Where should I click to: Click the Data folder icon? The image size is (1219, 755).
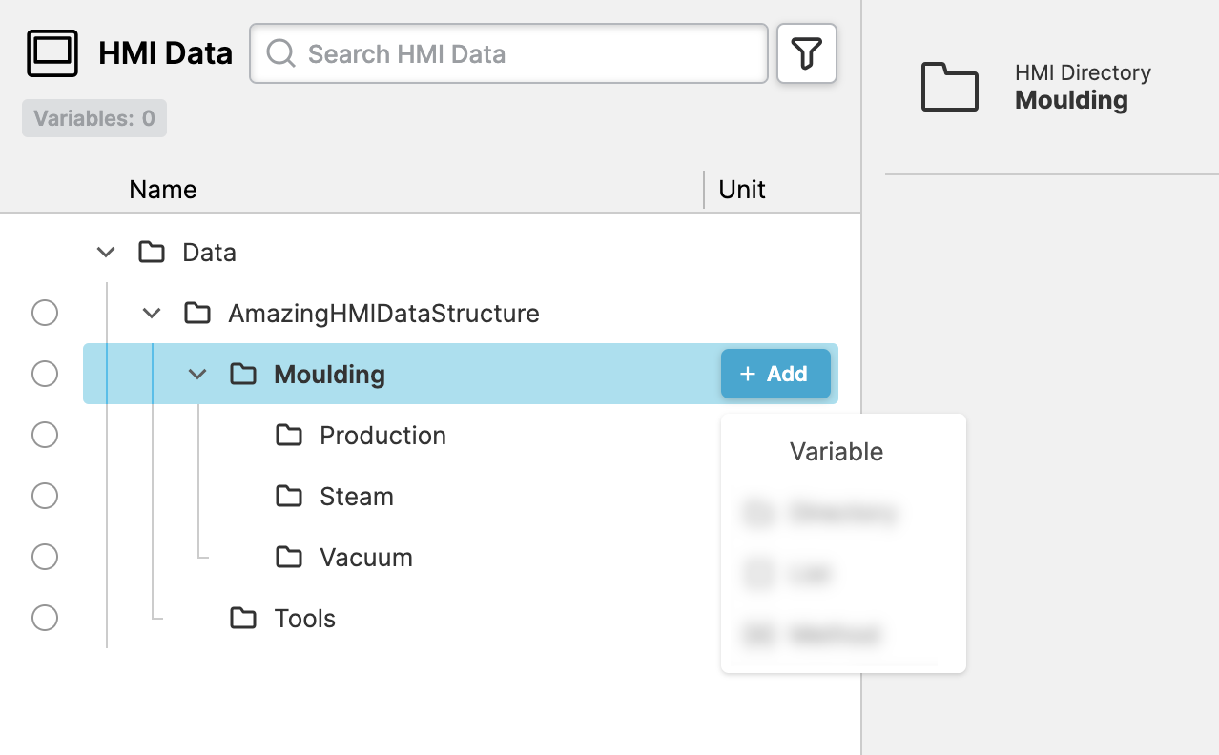click(151, 253)
